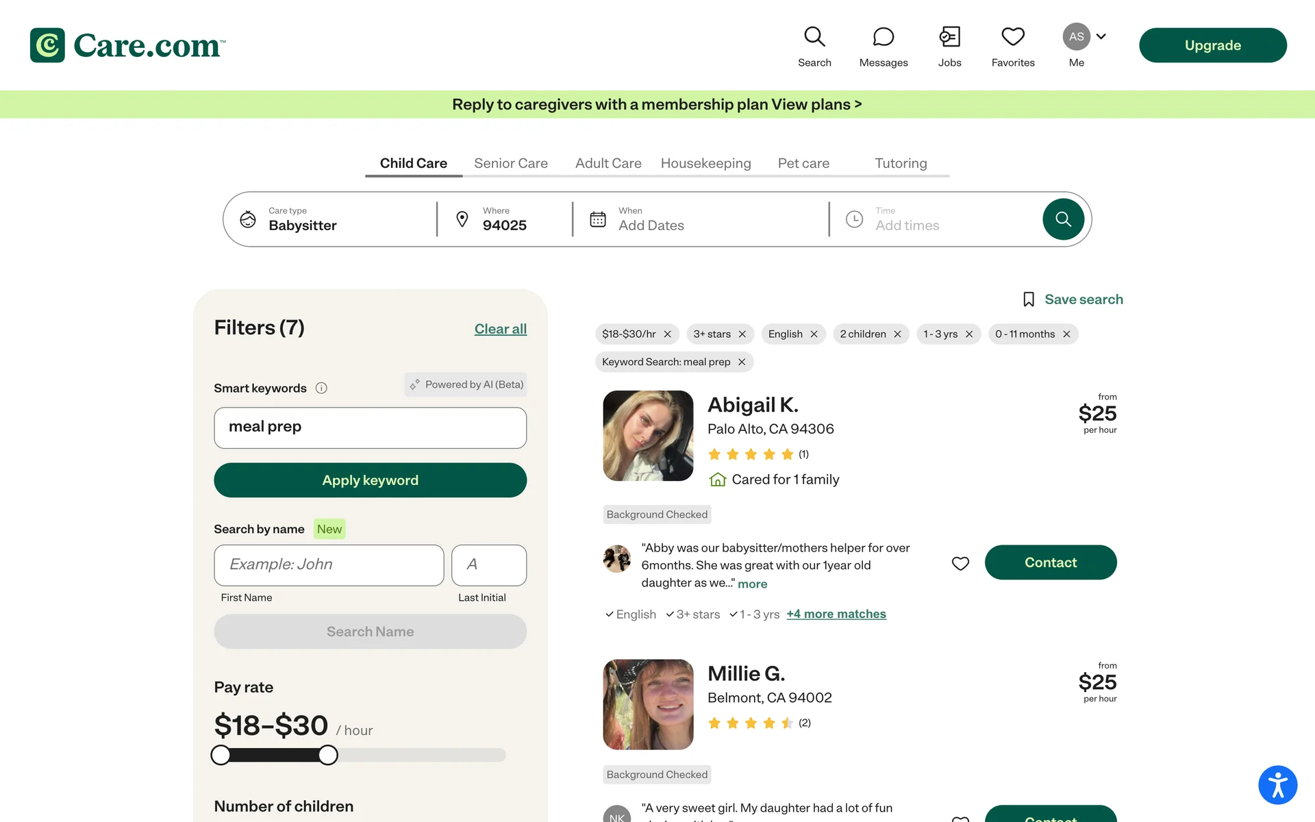Click the Smart keywords info icon

[x=321, y=388]
